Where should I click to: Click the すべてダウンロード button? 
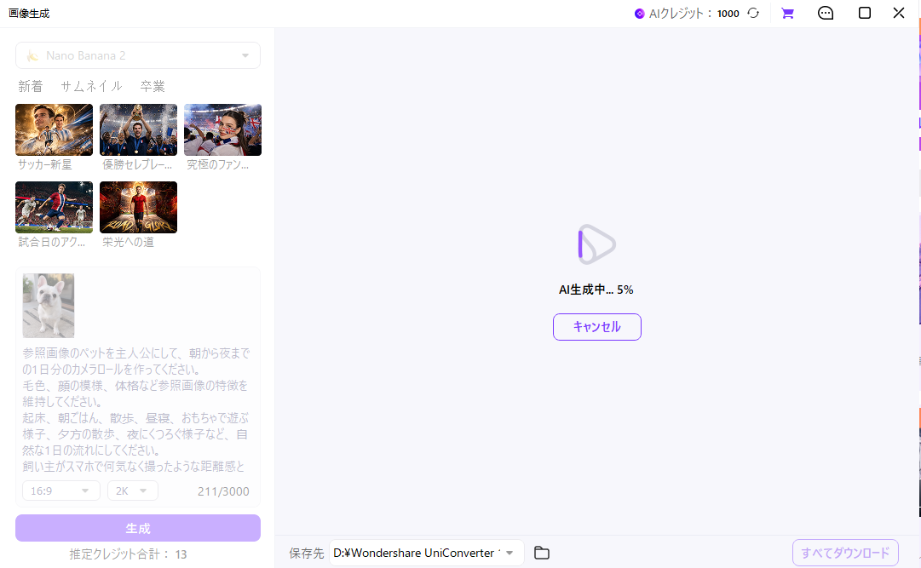coord(845,553)
